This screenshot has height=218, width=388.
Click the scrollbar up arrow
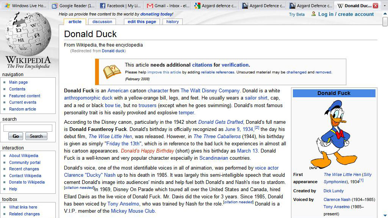coord(385,13)
